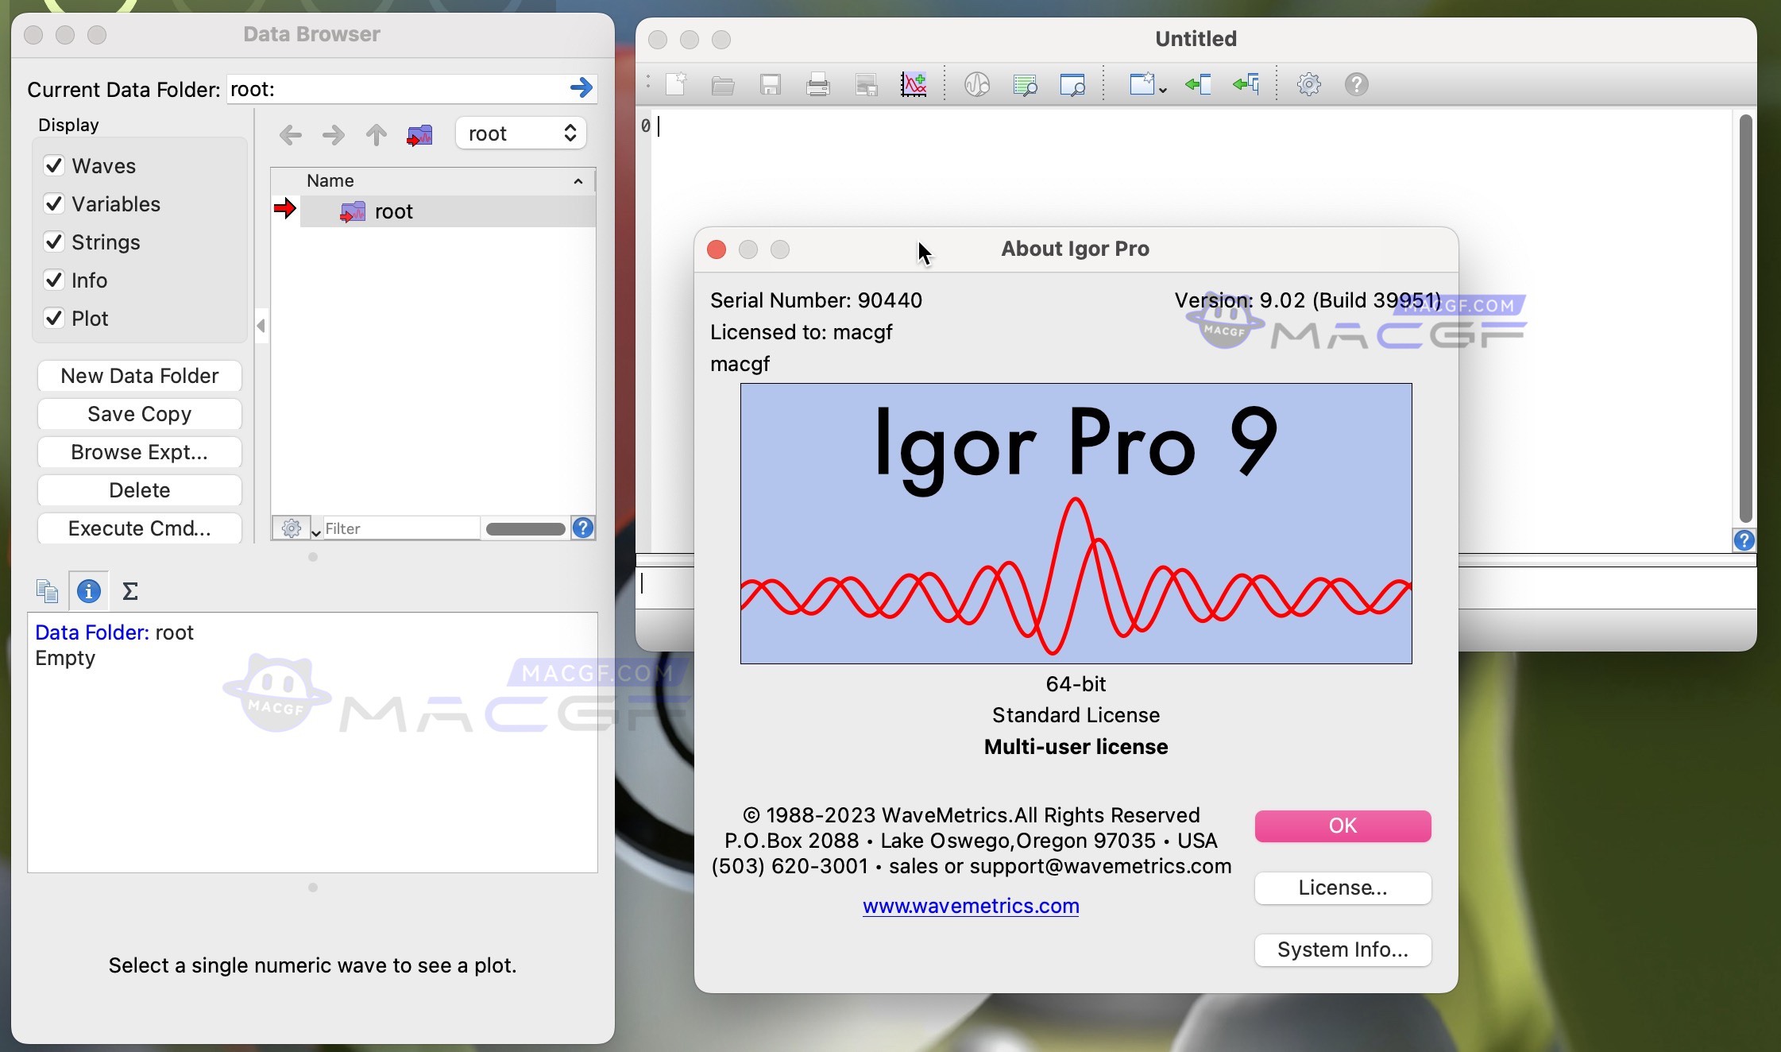The image size is (1781, 1052).
Task: Click the Save Graphics icon in the toolbar
Action: [866, 83]
